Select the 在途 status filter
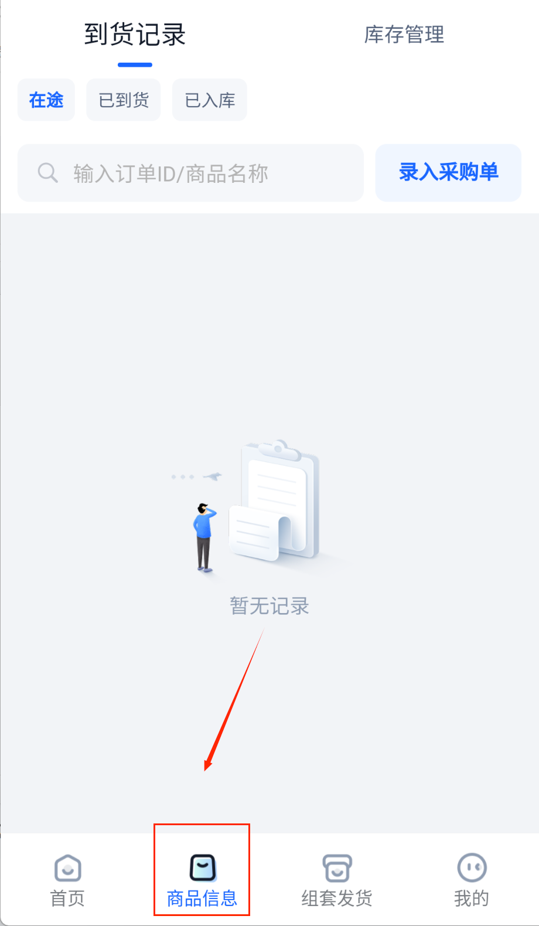The width and height of the screenshot is (539, 926). coord(46,100)
